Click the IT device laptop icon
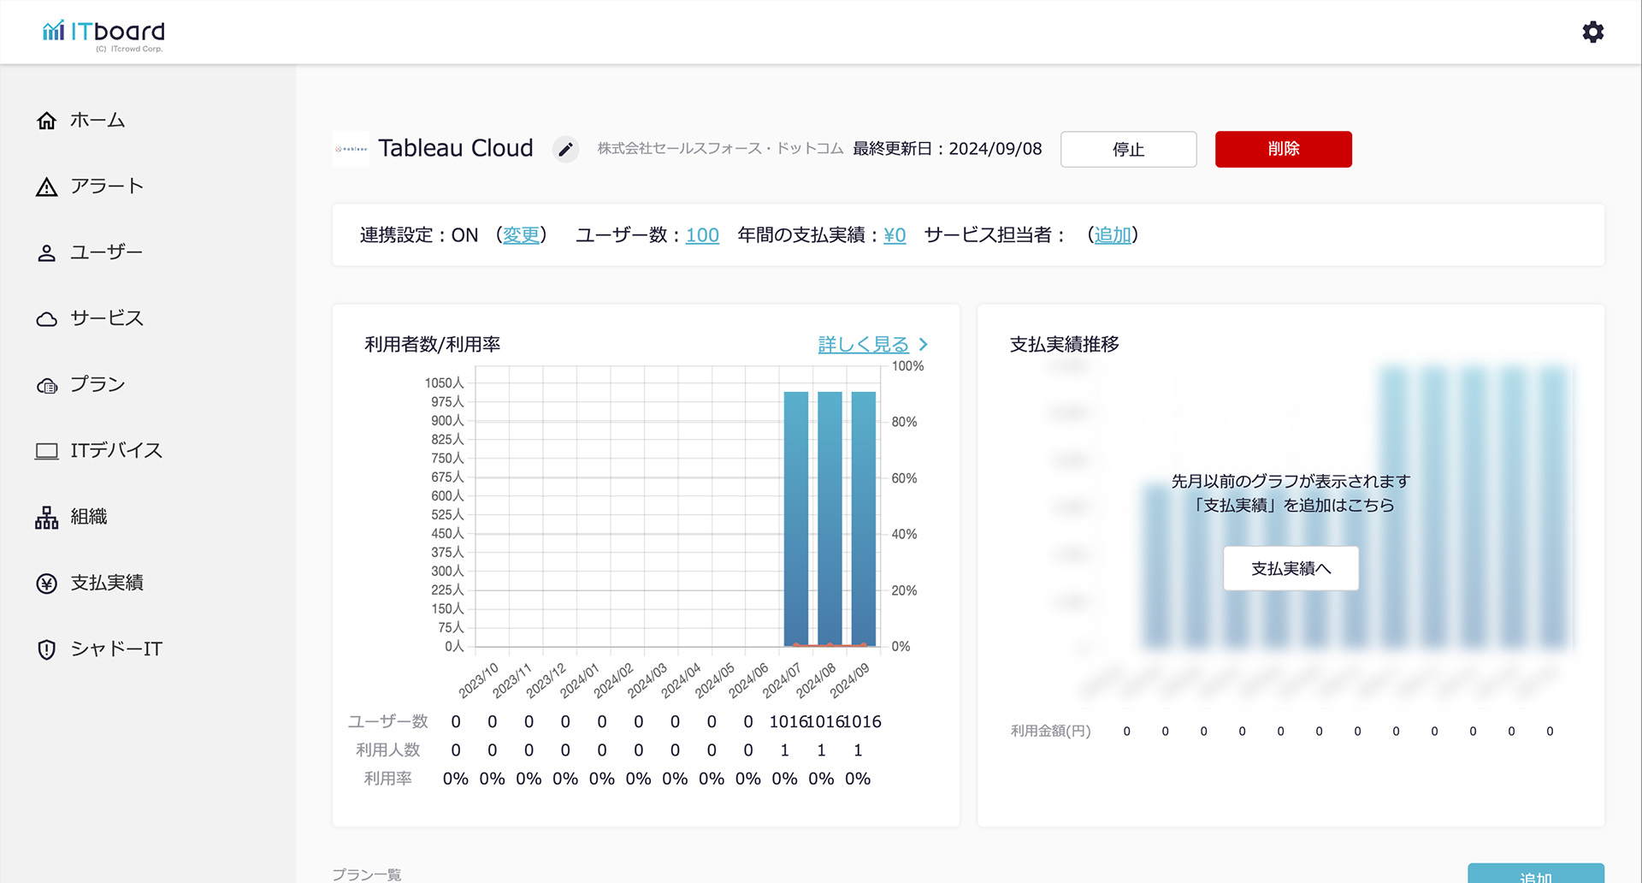The width and height of the screenshot is (1642, 883). tap(47, 451)
